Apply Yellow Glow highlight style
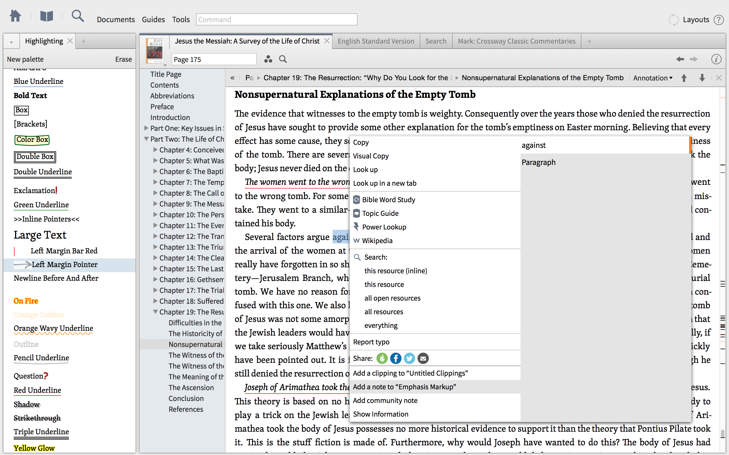 pos(34,448)
